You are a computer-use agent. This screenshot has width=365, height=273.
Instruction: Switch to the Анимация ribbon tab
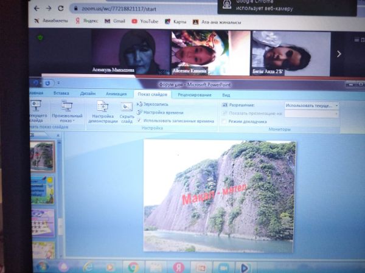[116, 94]
